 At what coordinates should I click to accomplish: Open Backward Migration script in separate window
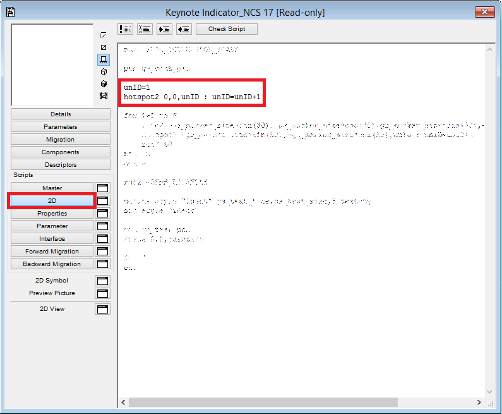coord(102,264)
